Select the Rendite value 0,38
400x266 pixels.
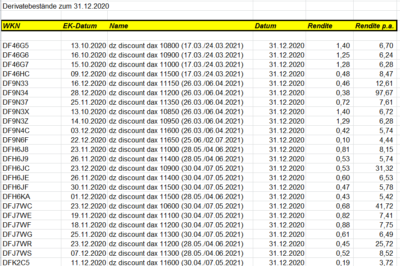[x=343, y=93]
